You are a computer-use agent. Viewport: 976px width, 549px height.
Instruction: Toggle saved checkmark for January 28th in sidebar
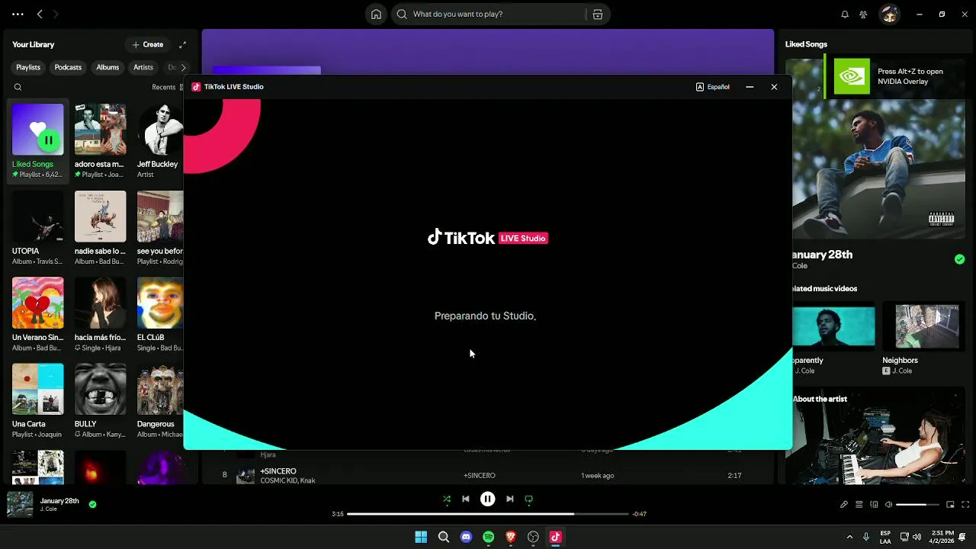959,259
